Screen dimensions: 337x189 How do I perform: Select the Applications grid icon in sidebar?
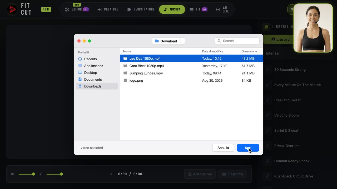[x=80, y=66]
